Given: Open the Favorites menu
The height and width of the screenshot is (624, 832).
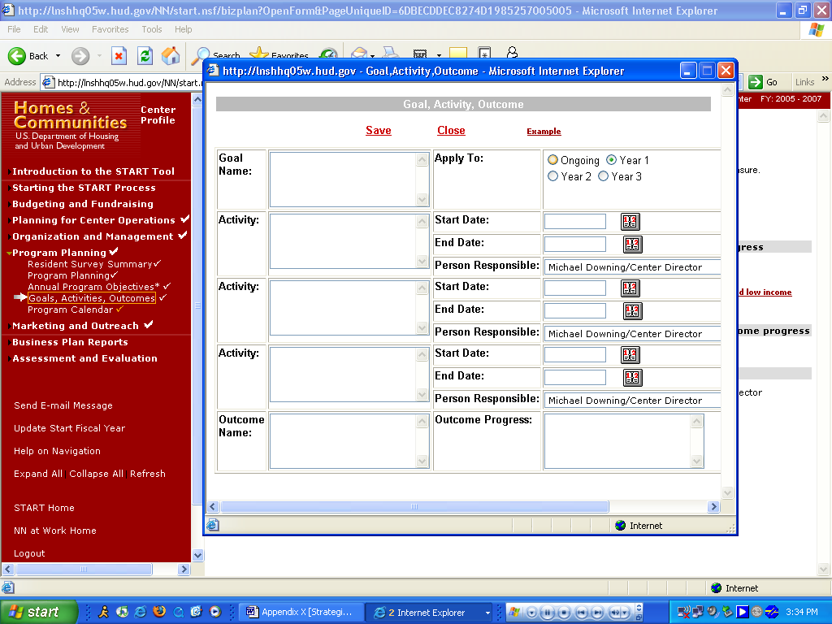Looking at the screenshot, I should (110, 29).
